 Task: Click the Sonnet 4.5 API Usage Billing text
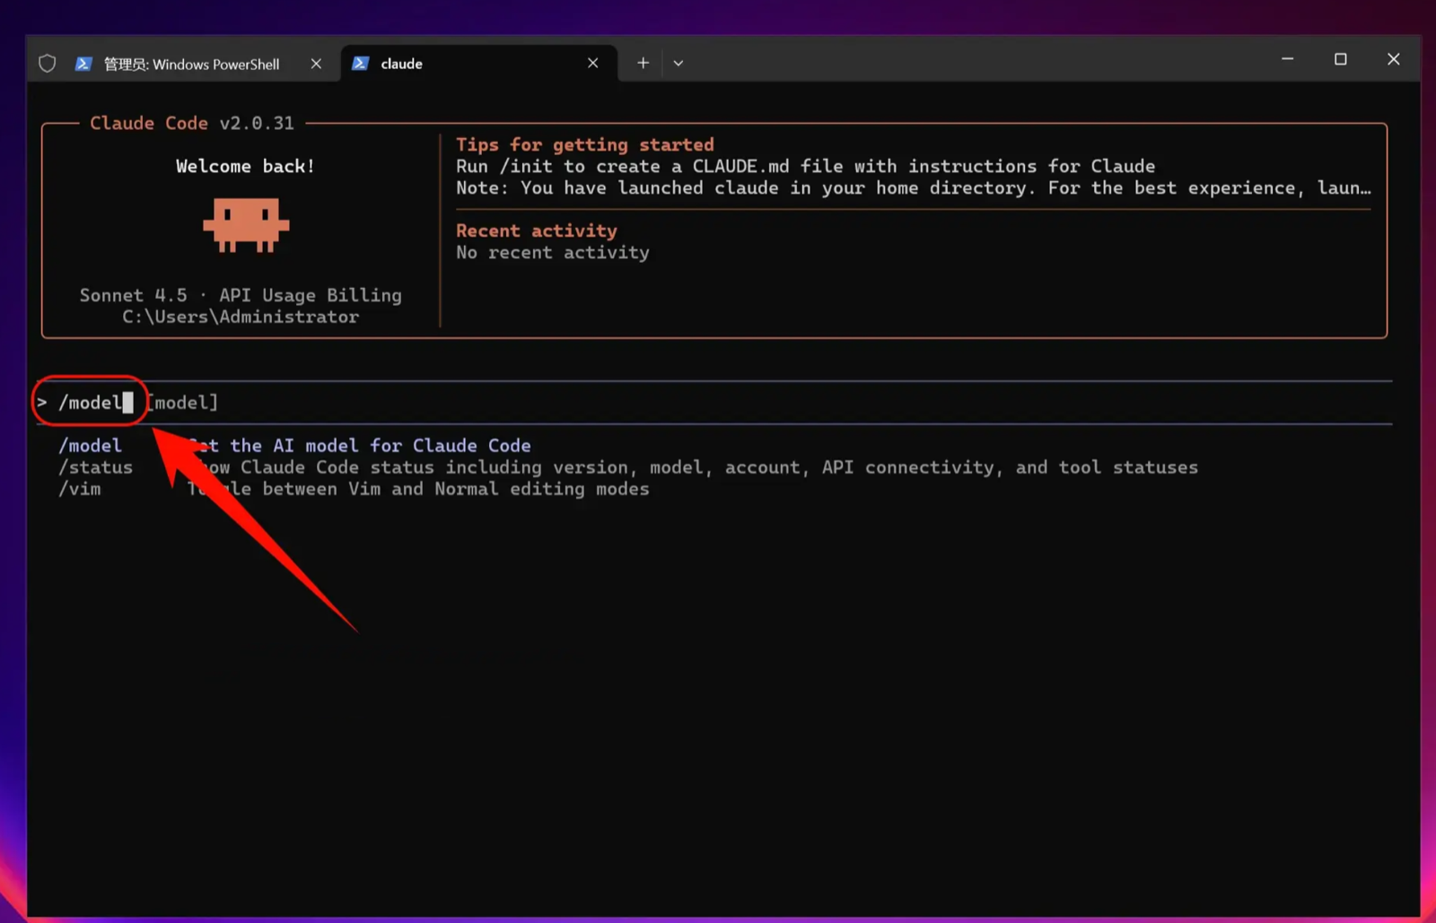pos(241,295)
